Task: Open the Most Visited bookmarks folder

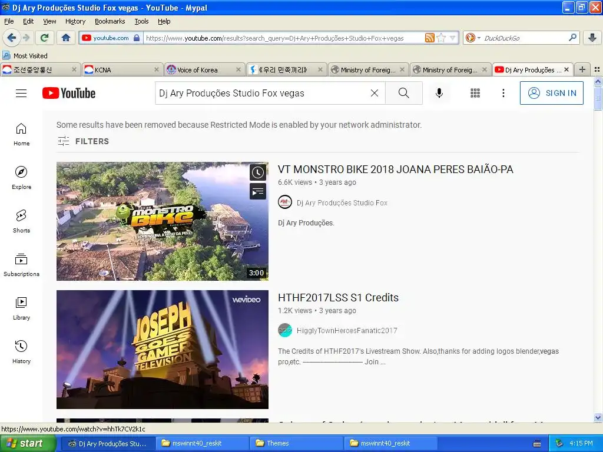Action: pos(25,56)
